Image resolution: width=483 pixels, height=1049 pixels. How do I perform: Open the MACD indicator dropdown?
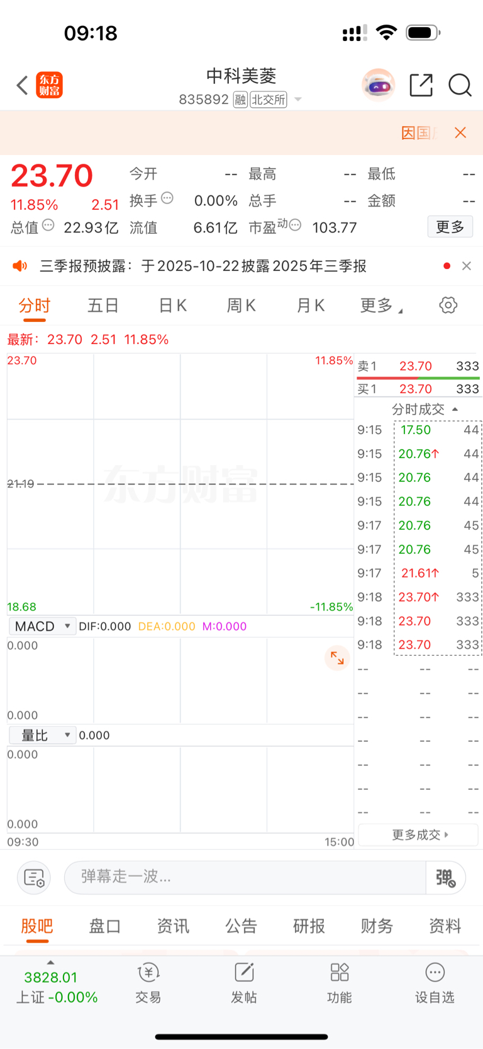[x=42, y=626]
